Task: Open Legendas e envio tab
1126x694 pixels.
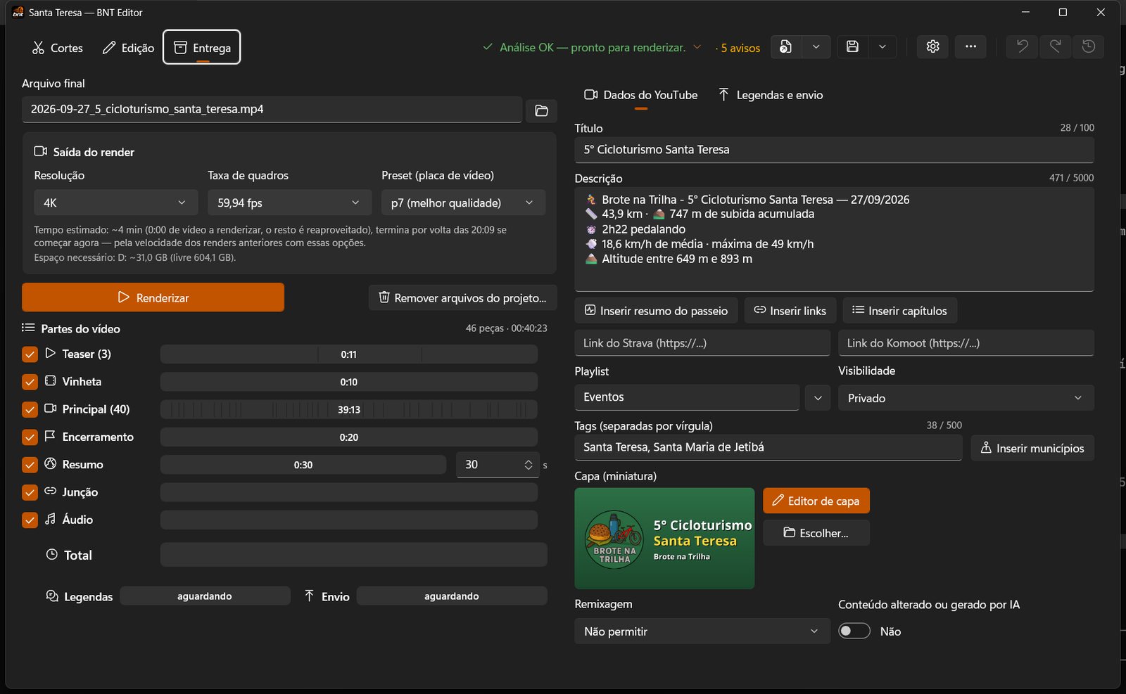Action: [771, 95]
